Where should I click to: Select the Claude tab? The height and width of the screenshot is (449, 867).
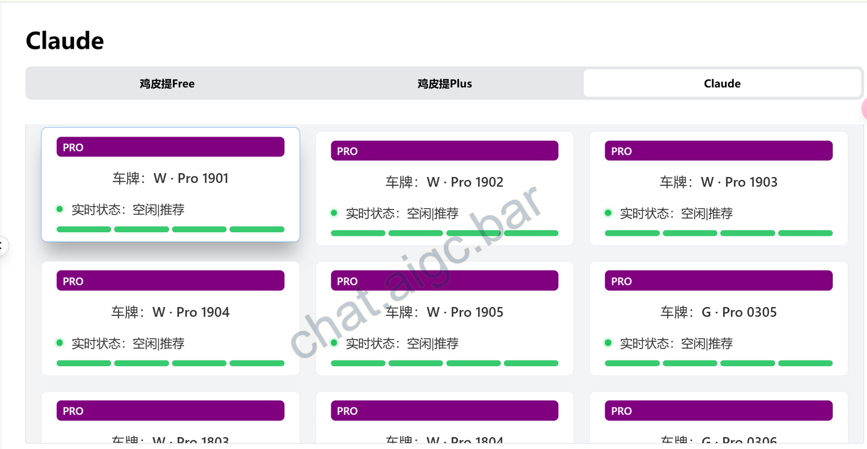[x=722, y=83]
